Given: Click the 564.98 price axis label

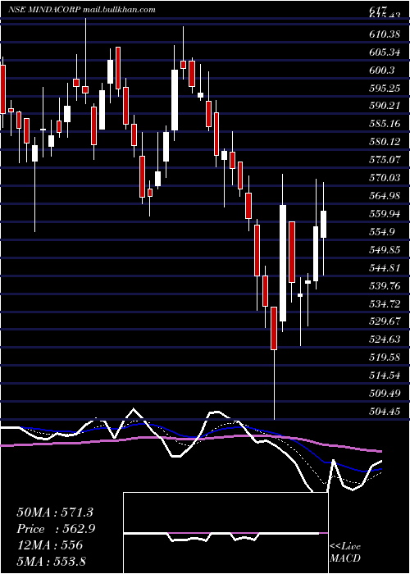Looking at the screenshot, I should coord(384,196).
